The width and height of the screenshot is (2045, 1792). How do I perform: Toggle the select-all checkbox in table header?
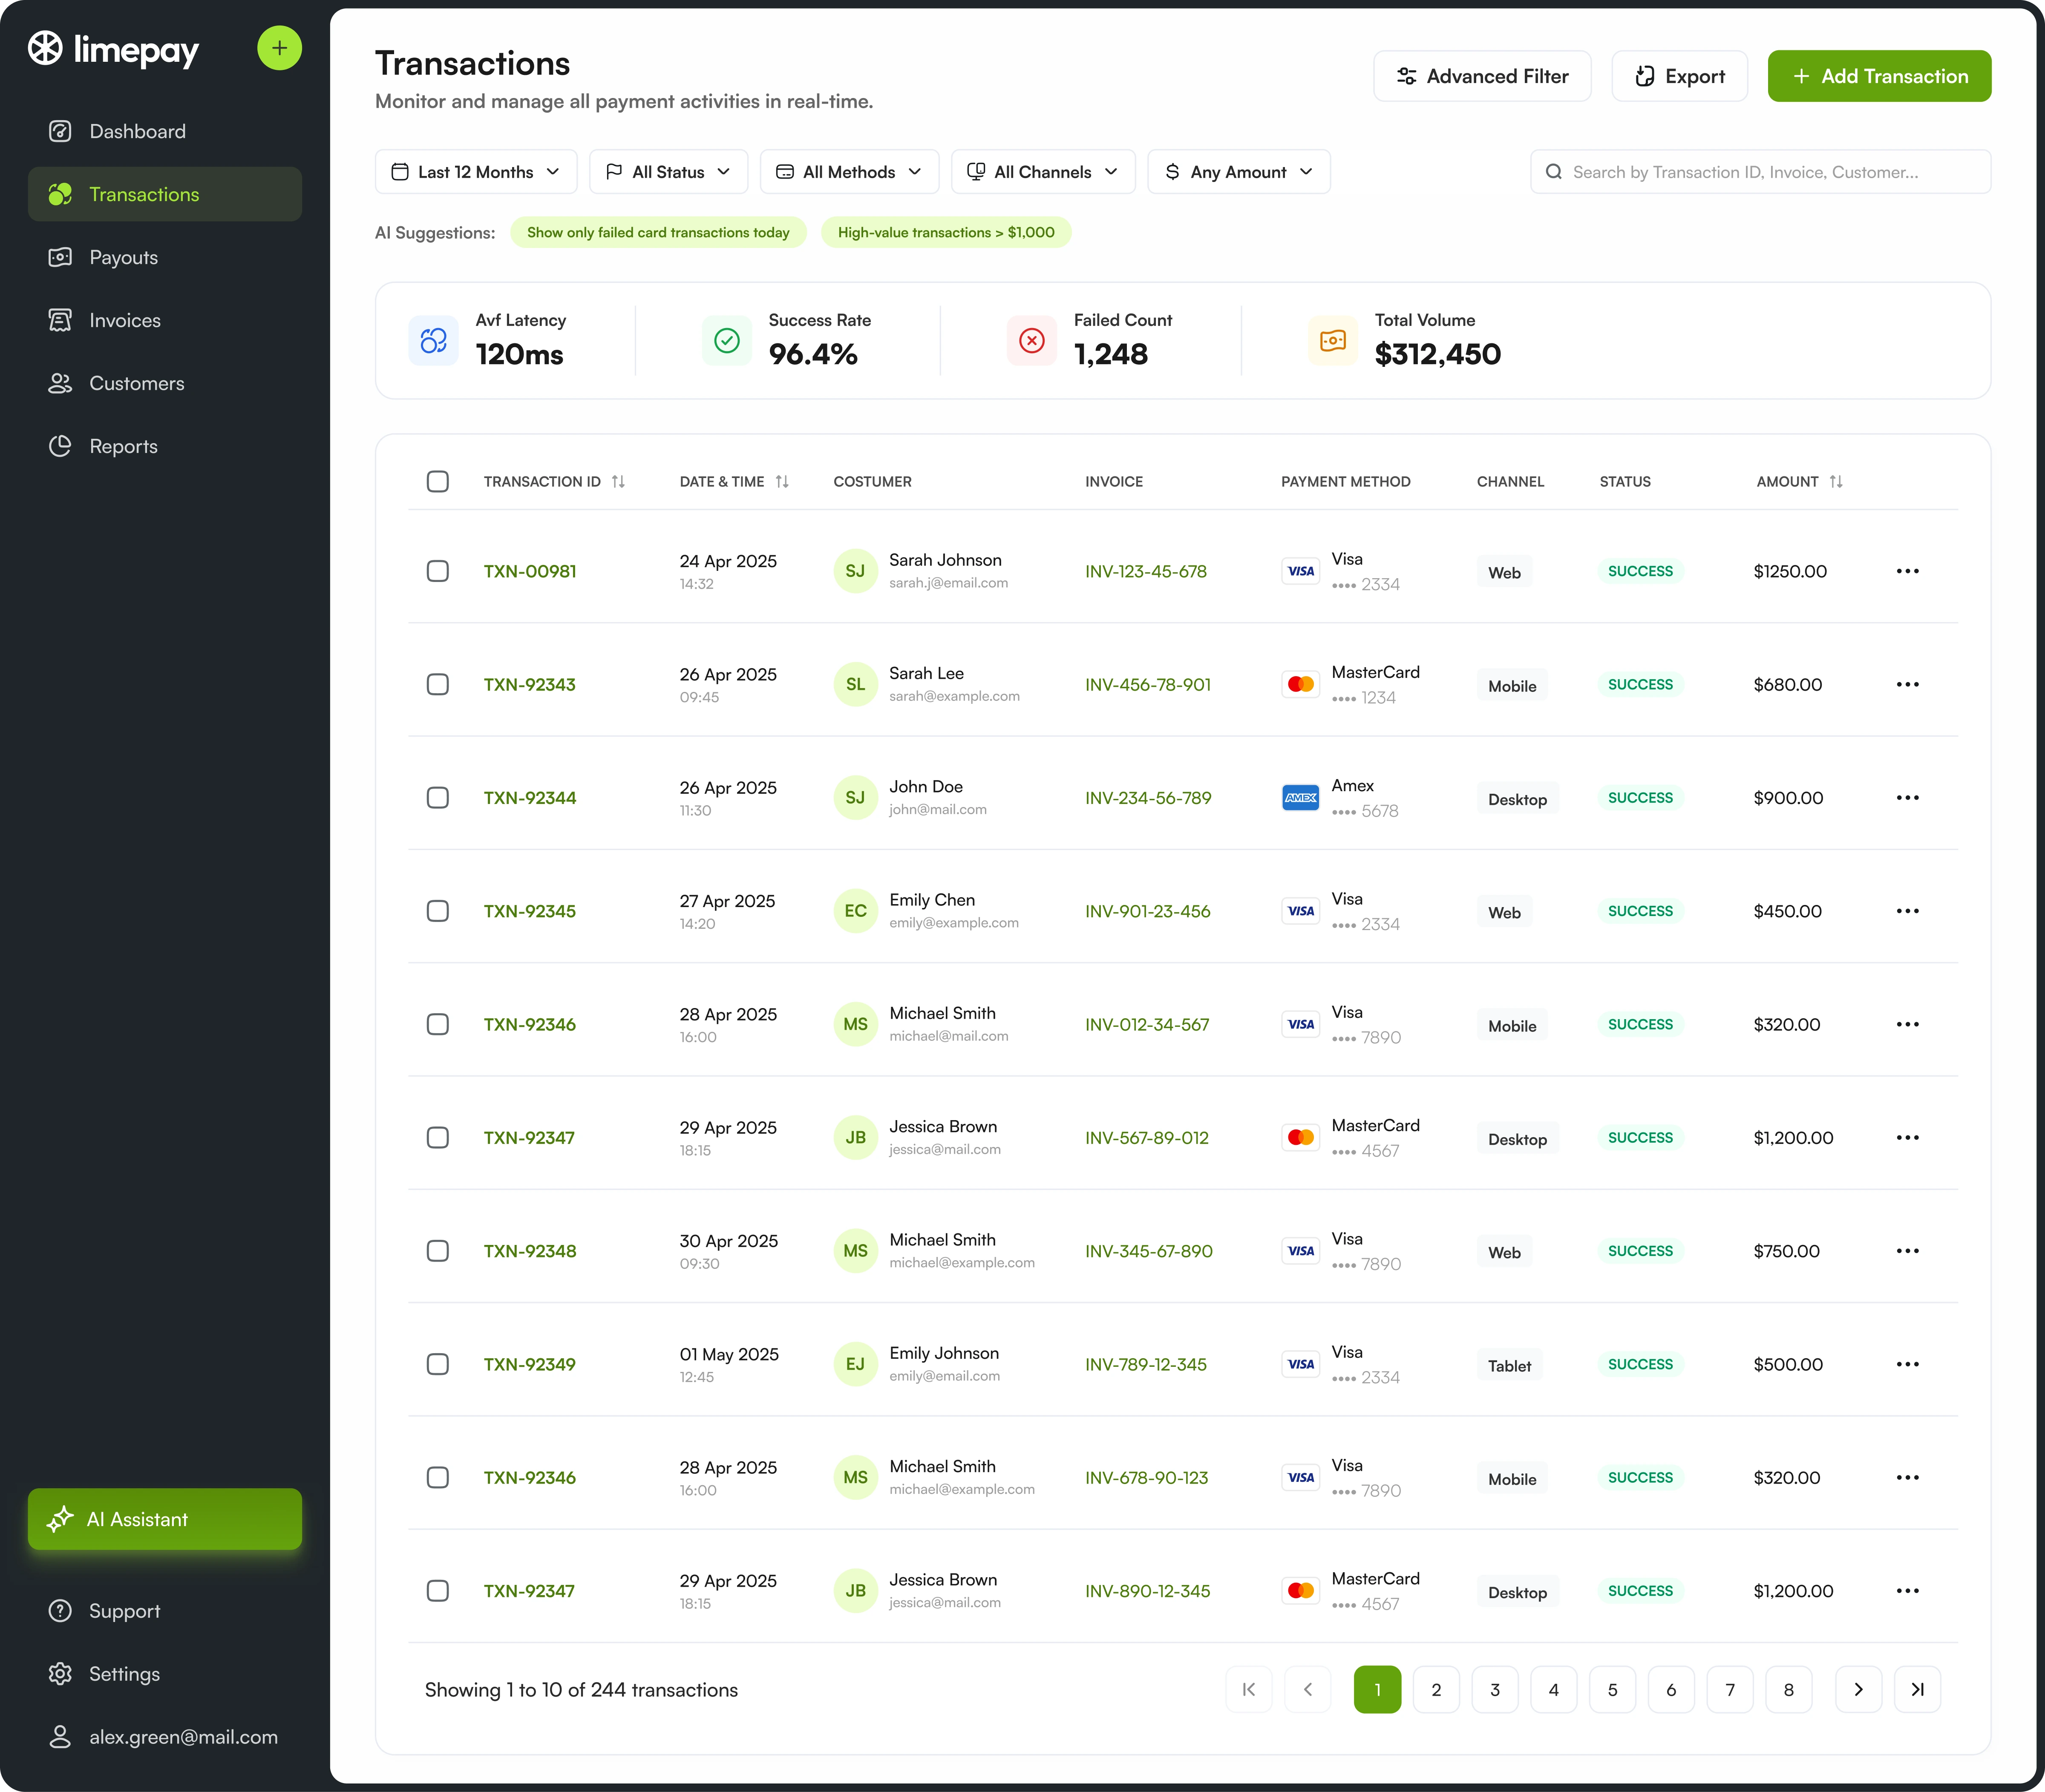438,481
